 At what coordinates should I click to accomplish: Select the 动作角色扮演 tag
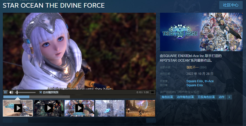(x=185, y=97)
